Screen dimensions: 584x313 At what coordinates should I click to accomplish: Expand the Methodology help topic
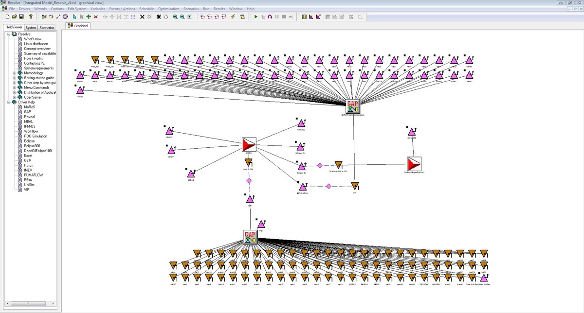[x=14, y=73]
